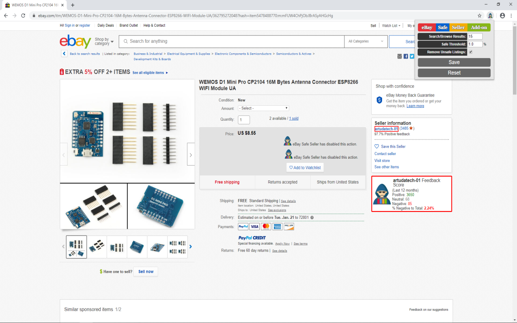The image size is (517, 323).
Task: Expand Shop by category menu
Action: point(104,42)
